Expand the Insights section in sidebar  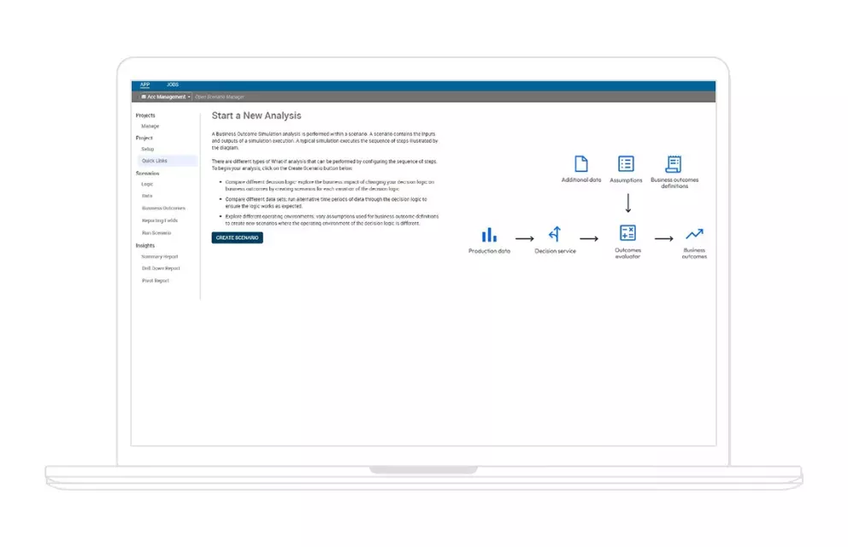tap(145, 245)
